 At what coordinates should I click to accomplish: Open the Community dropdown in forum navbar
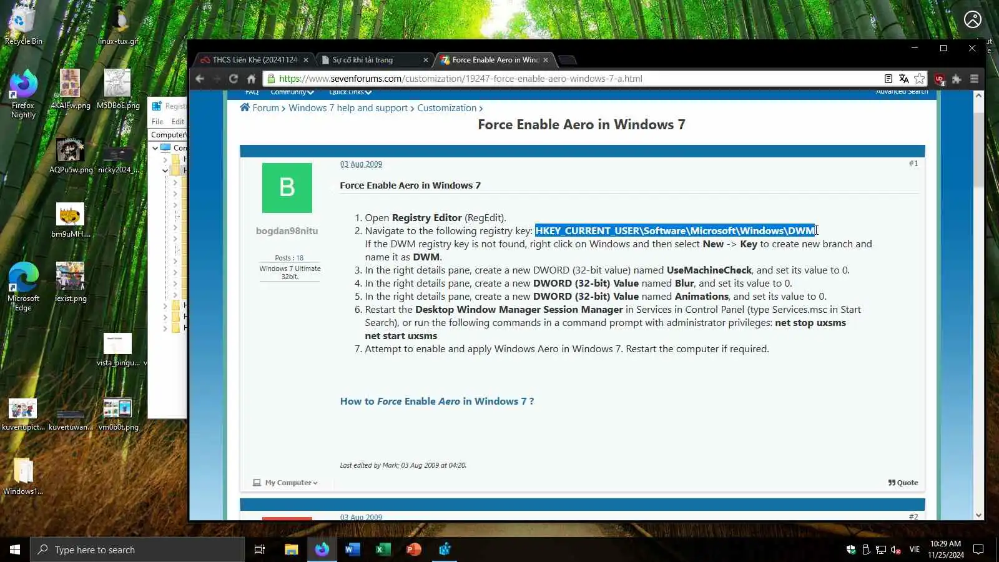click(x=292, y=92)
